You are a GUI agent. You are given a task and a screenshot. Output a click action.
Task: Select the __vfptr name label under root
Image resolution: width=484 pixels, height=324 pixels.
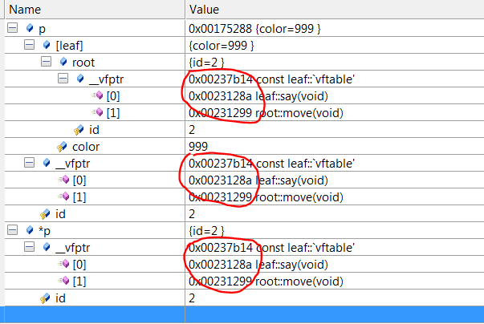tap(107, 79)
